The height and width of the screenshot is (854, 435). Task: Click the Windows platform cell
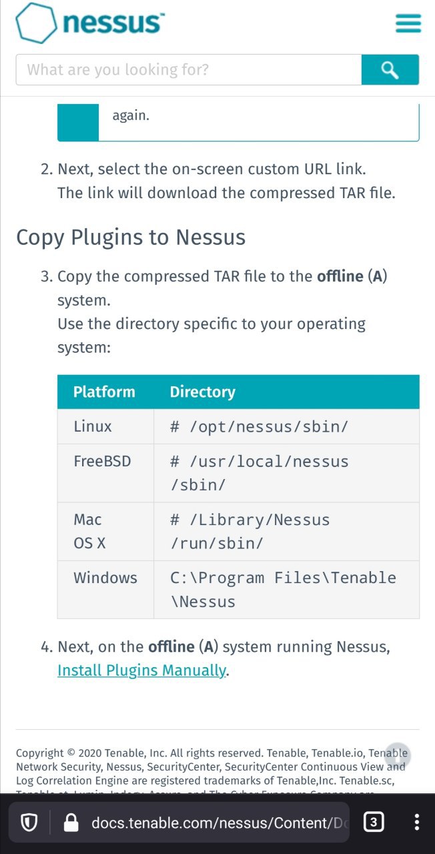pos(105,578)
